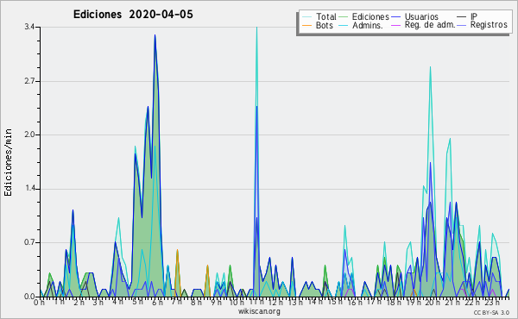Click the 3.4 y-axis value
This screenshot has height=319, width=518.
(x=29, y=27)
